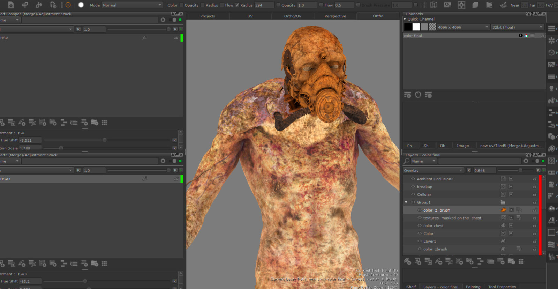
Task: Click the camera icon in top toolbar
Action: [x=447, y=5]
